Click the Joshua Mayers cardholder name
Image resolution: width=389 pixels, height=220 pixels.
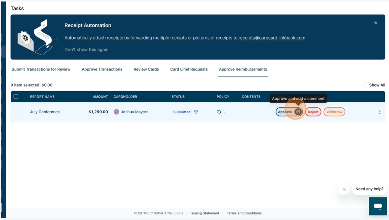click(134, 112)
